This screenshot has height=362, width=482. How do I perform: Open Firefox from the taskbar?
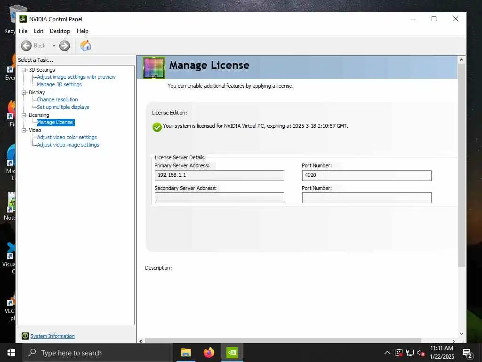(209, 353)
